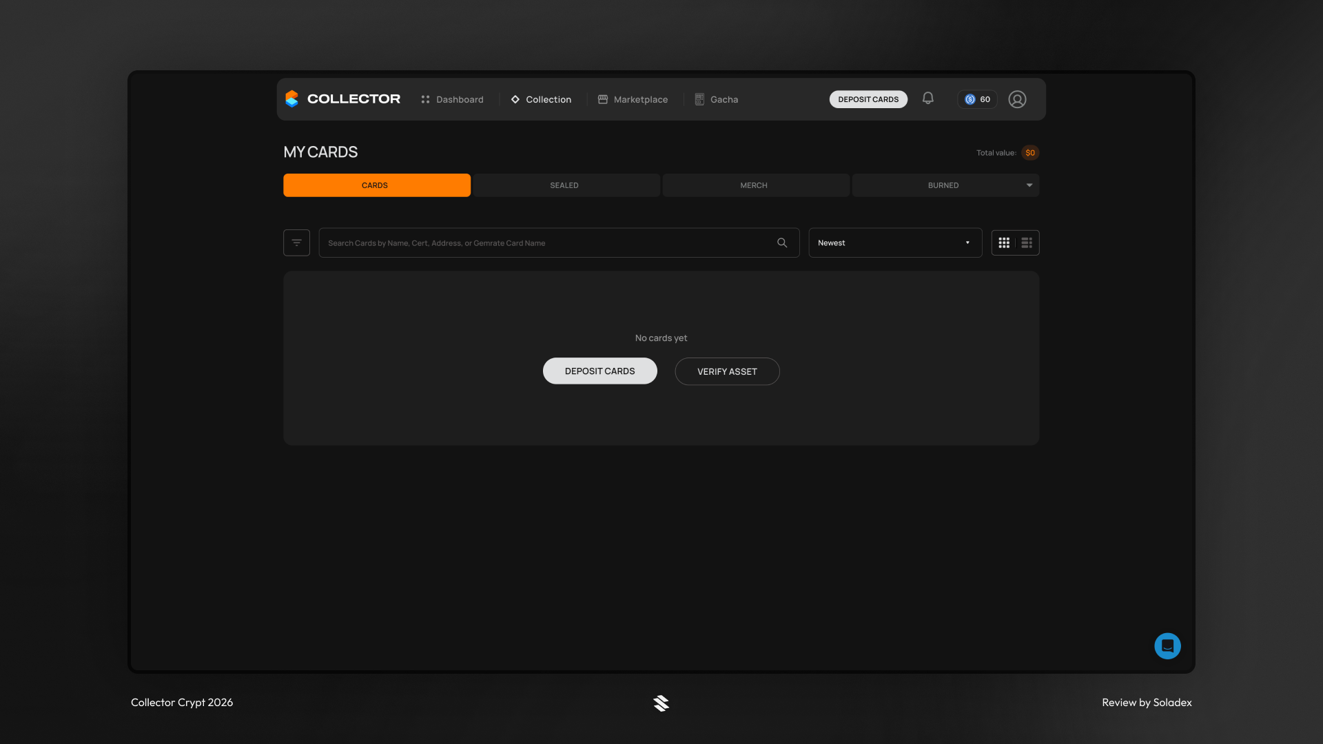Open the Dashboard via its grid icon
The height and width of the screenshot is (744, 1323).
[x=426, y=99]
